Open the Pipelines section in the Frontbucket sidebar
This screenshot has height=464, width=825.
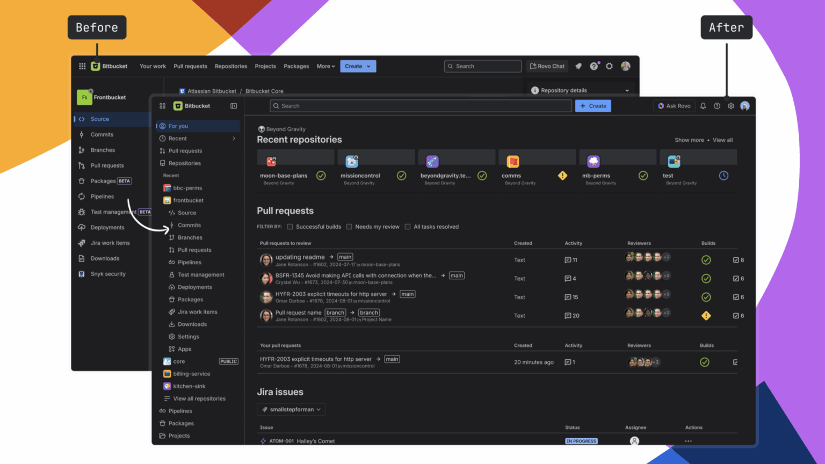(102, 197)
